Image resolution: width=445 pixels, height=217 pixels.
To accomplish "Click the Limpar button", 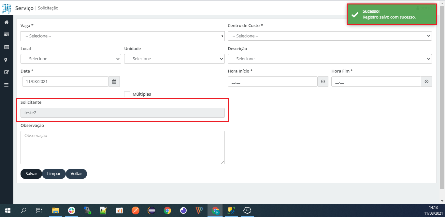I will [54, 174].
